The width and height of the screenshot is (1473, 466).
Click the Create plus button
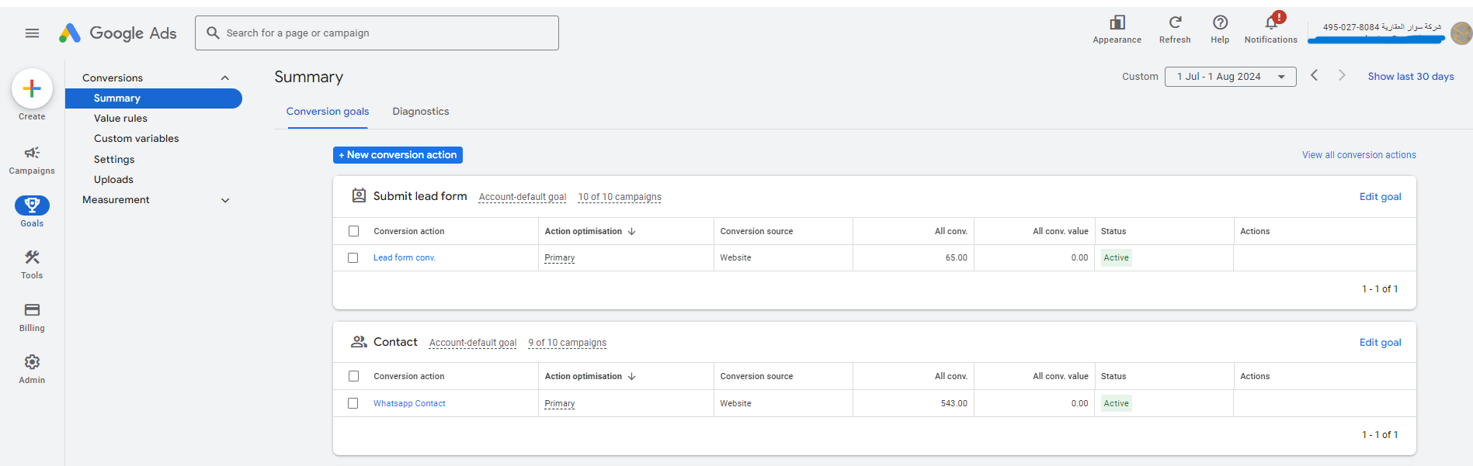pyautogui.click(x=32, y=89)
